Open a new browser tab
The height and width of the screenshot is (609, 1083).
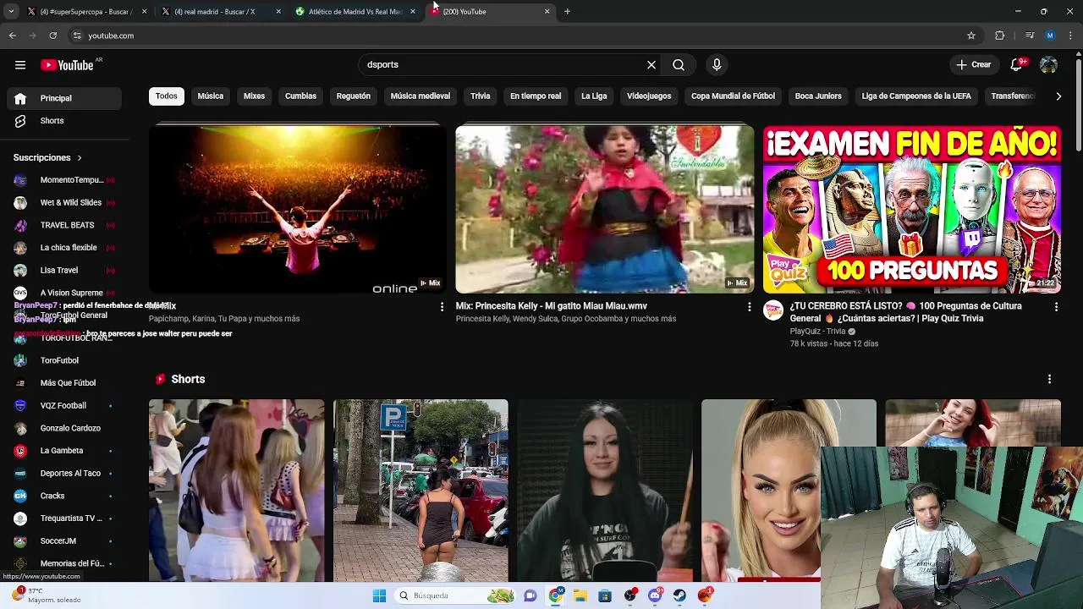567,12
